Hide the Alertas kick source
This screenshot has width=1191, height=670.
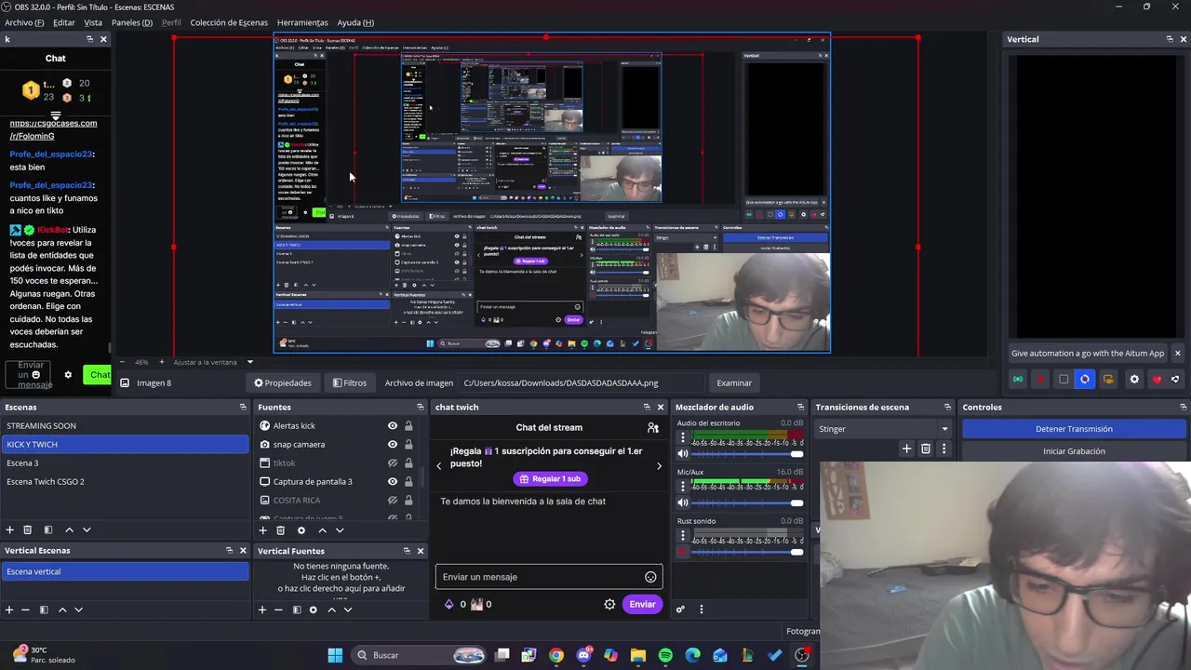point(393,425)
